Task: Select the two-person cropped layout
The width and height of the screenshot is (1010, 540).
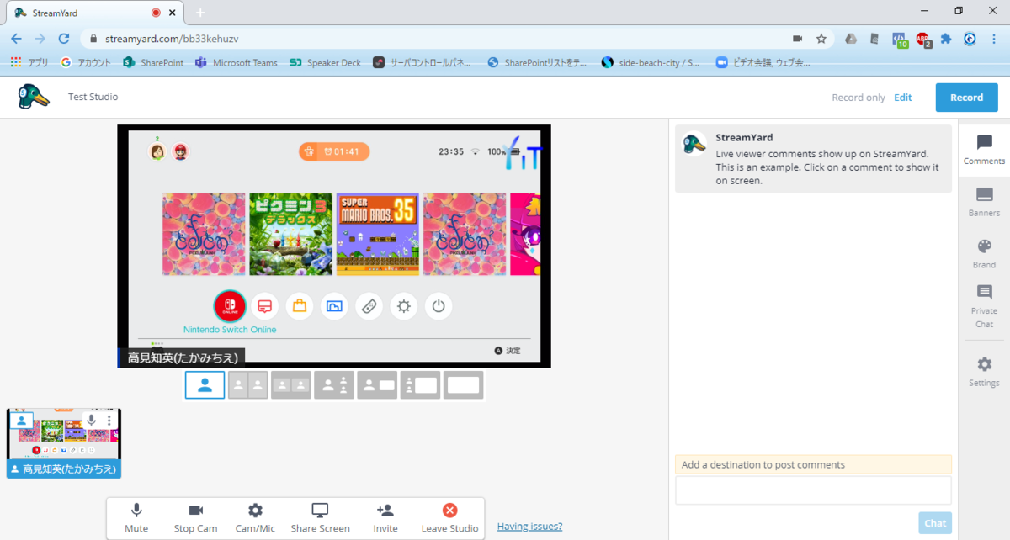Action: click(x=291, y=385)
